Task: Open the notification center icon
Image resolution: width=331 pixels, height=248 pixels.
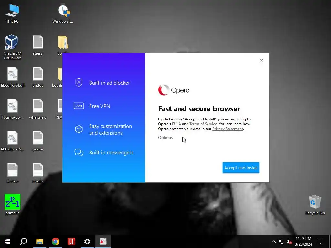Action: pyautogui.click(x=320, y=242)
